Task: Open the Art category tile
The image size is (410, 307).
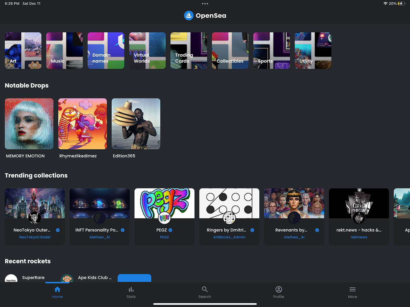Action: coord(23,51)
